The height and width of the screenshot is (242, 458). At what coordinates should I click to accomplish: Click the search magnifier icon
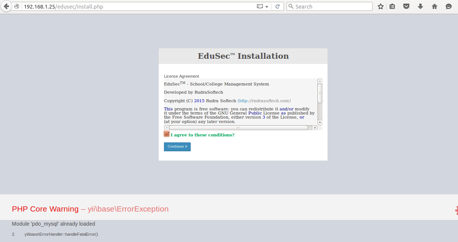coord(291,6)
